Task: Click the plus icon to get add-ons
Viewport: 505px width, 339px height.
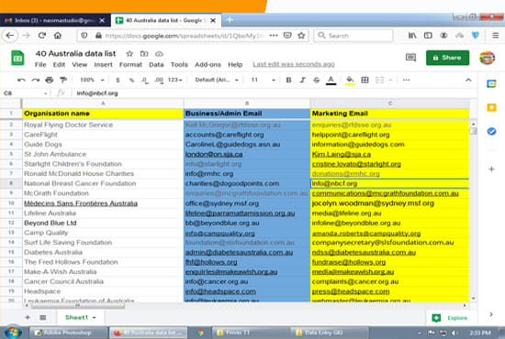Action: pos(491,169)
